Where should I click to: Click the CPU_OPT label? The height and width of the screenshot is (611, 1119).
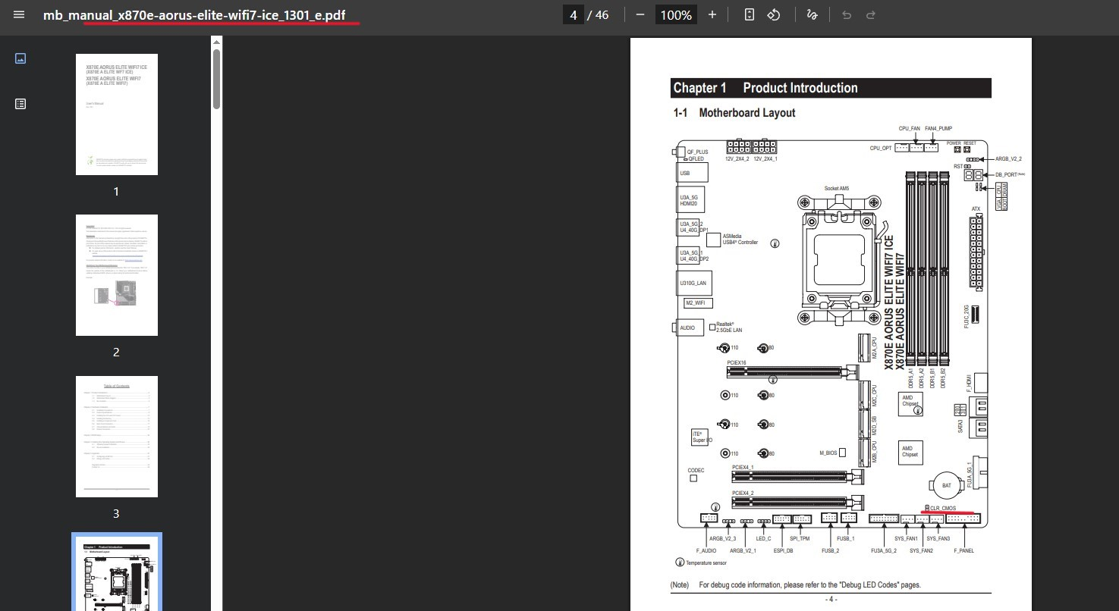point(881,149)
